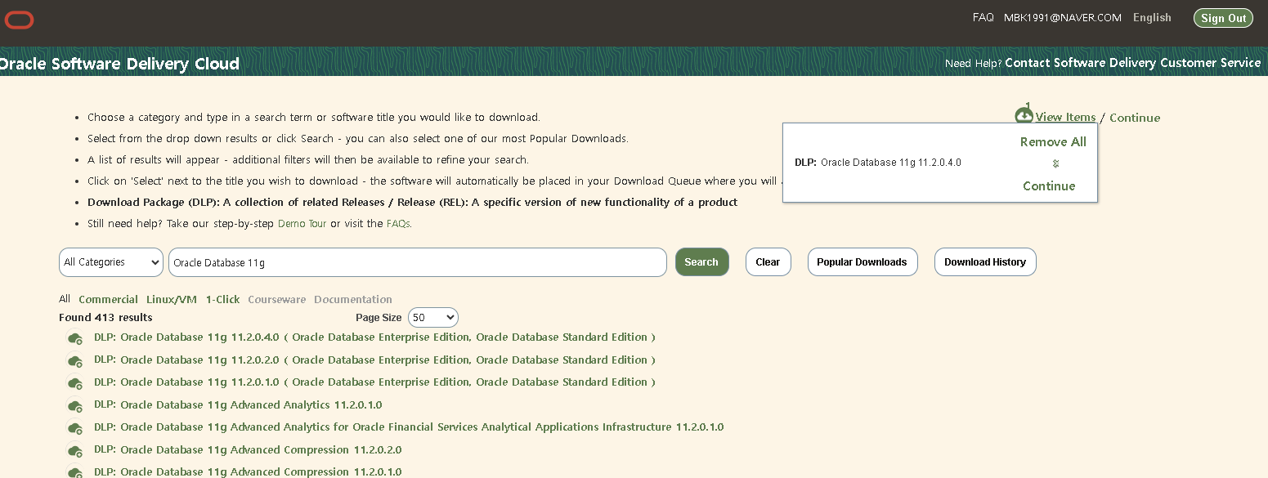Click the cloud icon for Oracle Database 11g 11.2.0.1.0
Screen dimensions: 1268x478
tap(75, 382)
